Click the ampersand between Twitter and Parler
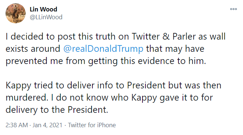 (x=166, y=37)
